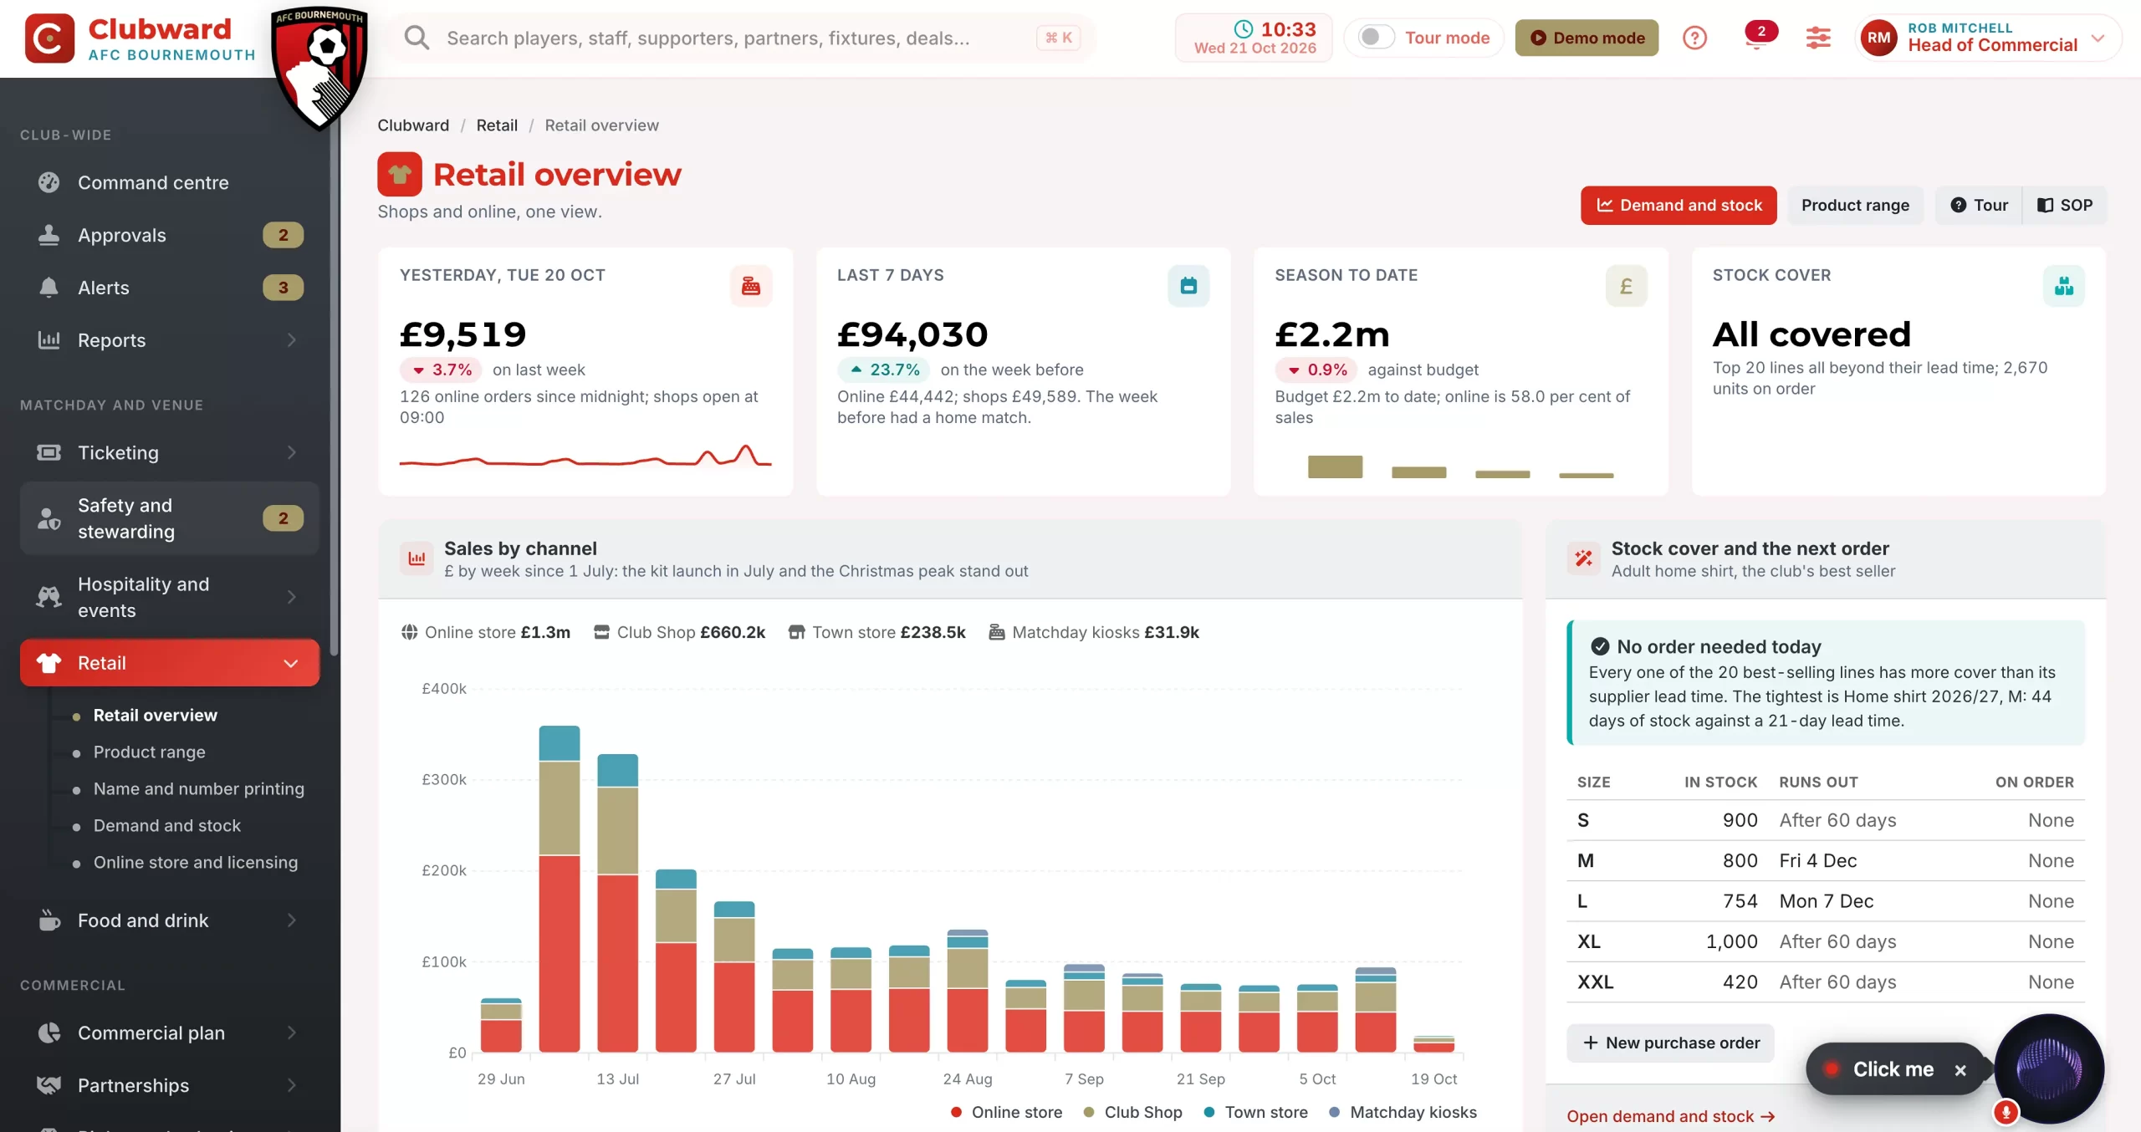The image size is (2141, 1132).
Task: Click the Product range button
Action: (x=1855, y=205)
